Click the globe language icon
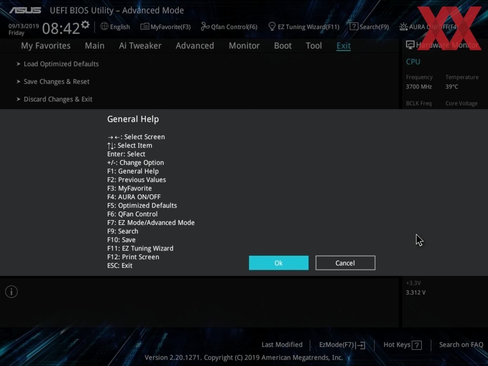 coord(104,26)
